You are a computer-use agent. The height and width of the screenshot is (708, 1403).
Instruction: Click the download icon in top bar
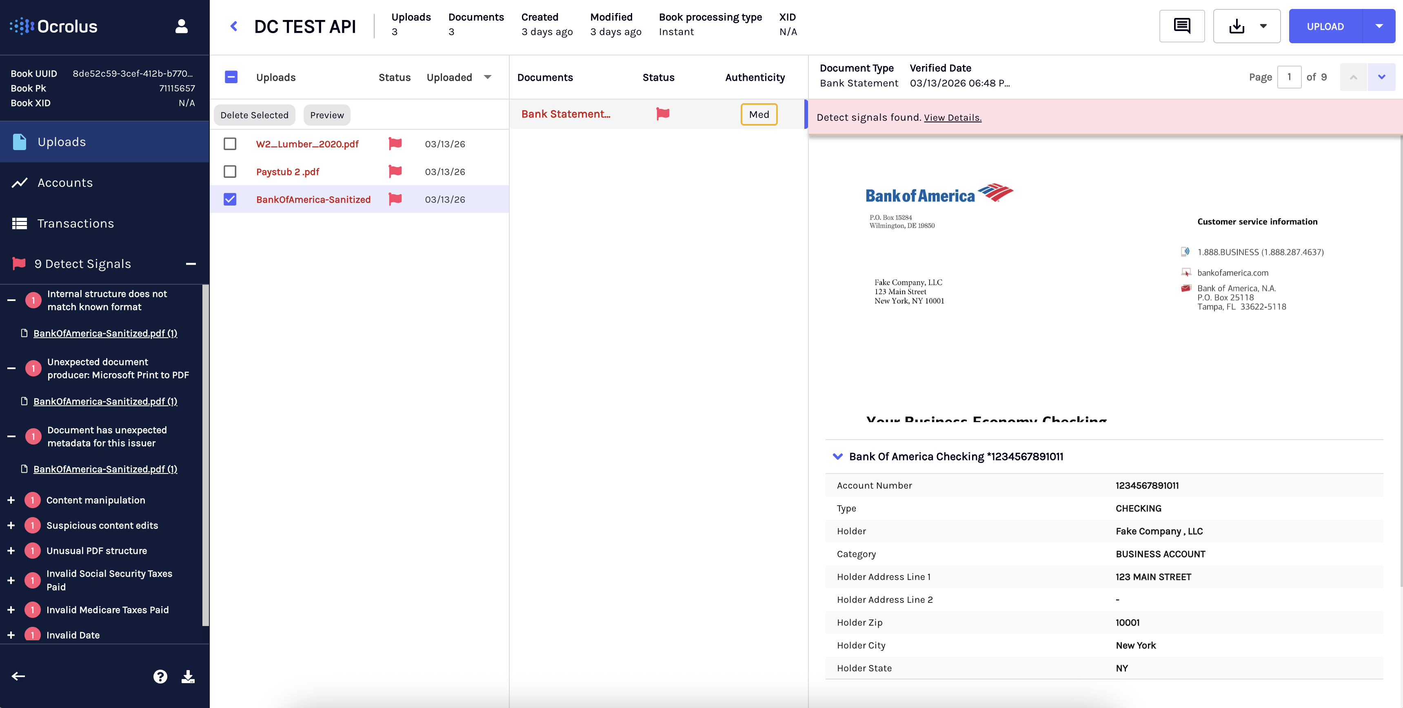(x=1237, y=26)
